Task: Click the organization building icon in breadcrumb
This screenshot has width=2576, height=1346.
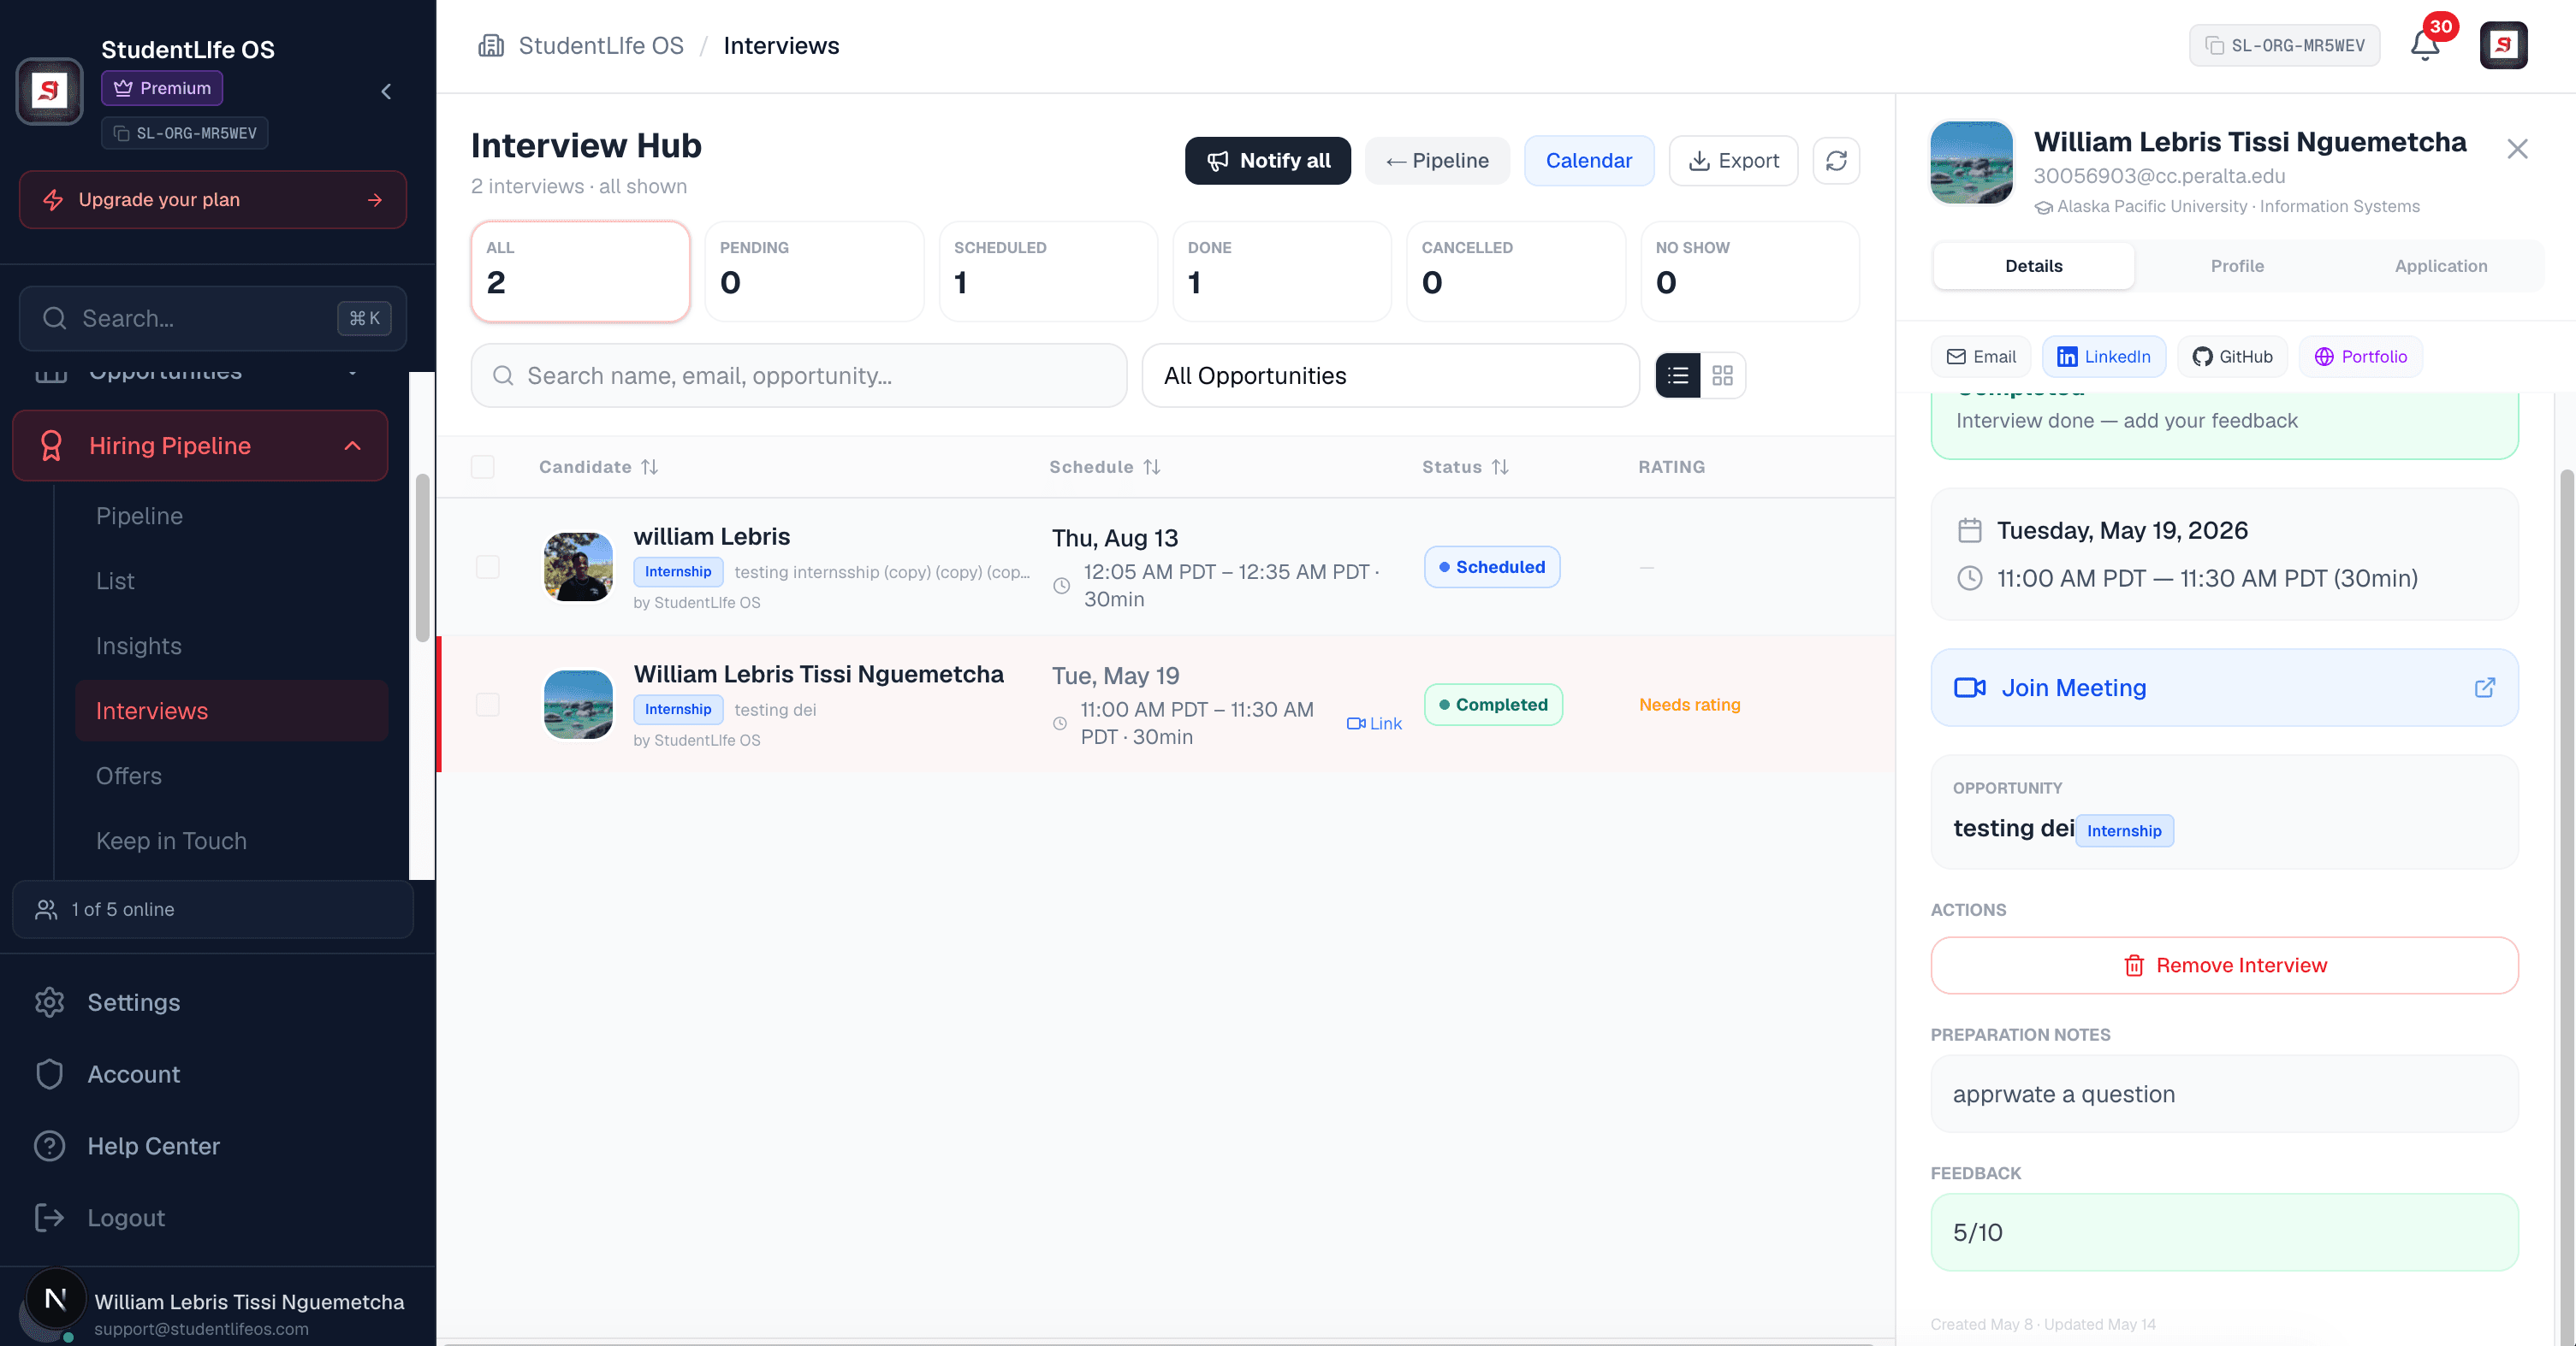Action: point(491,46)
